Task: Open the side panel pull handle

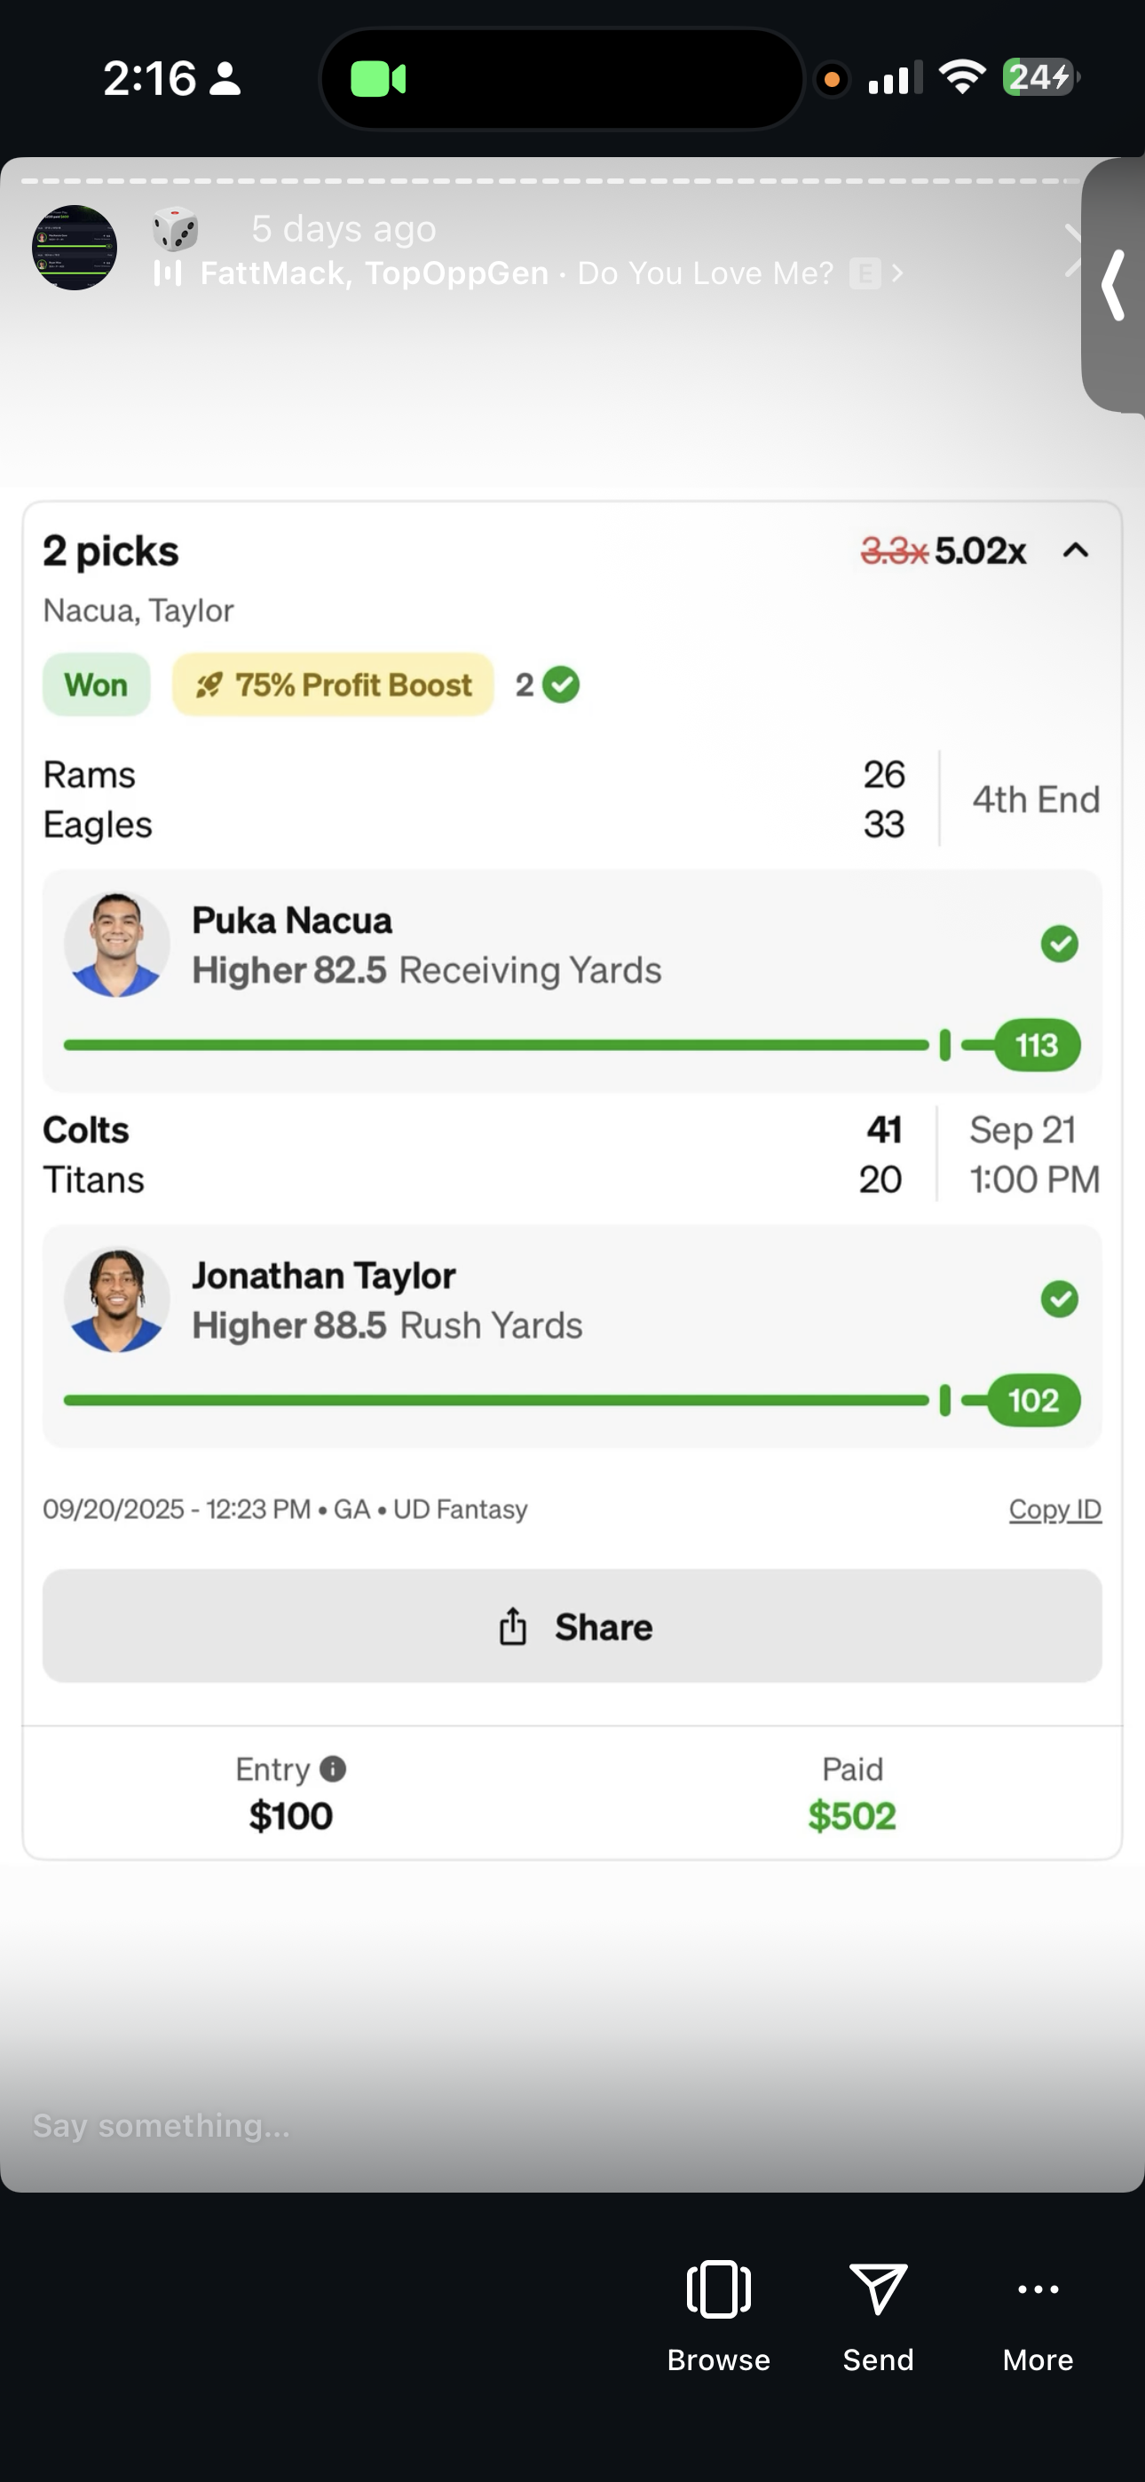Action: pyautogui.click(x=1114, y=285)
